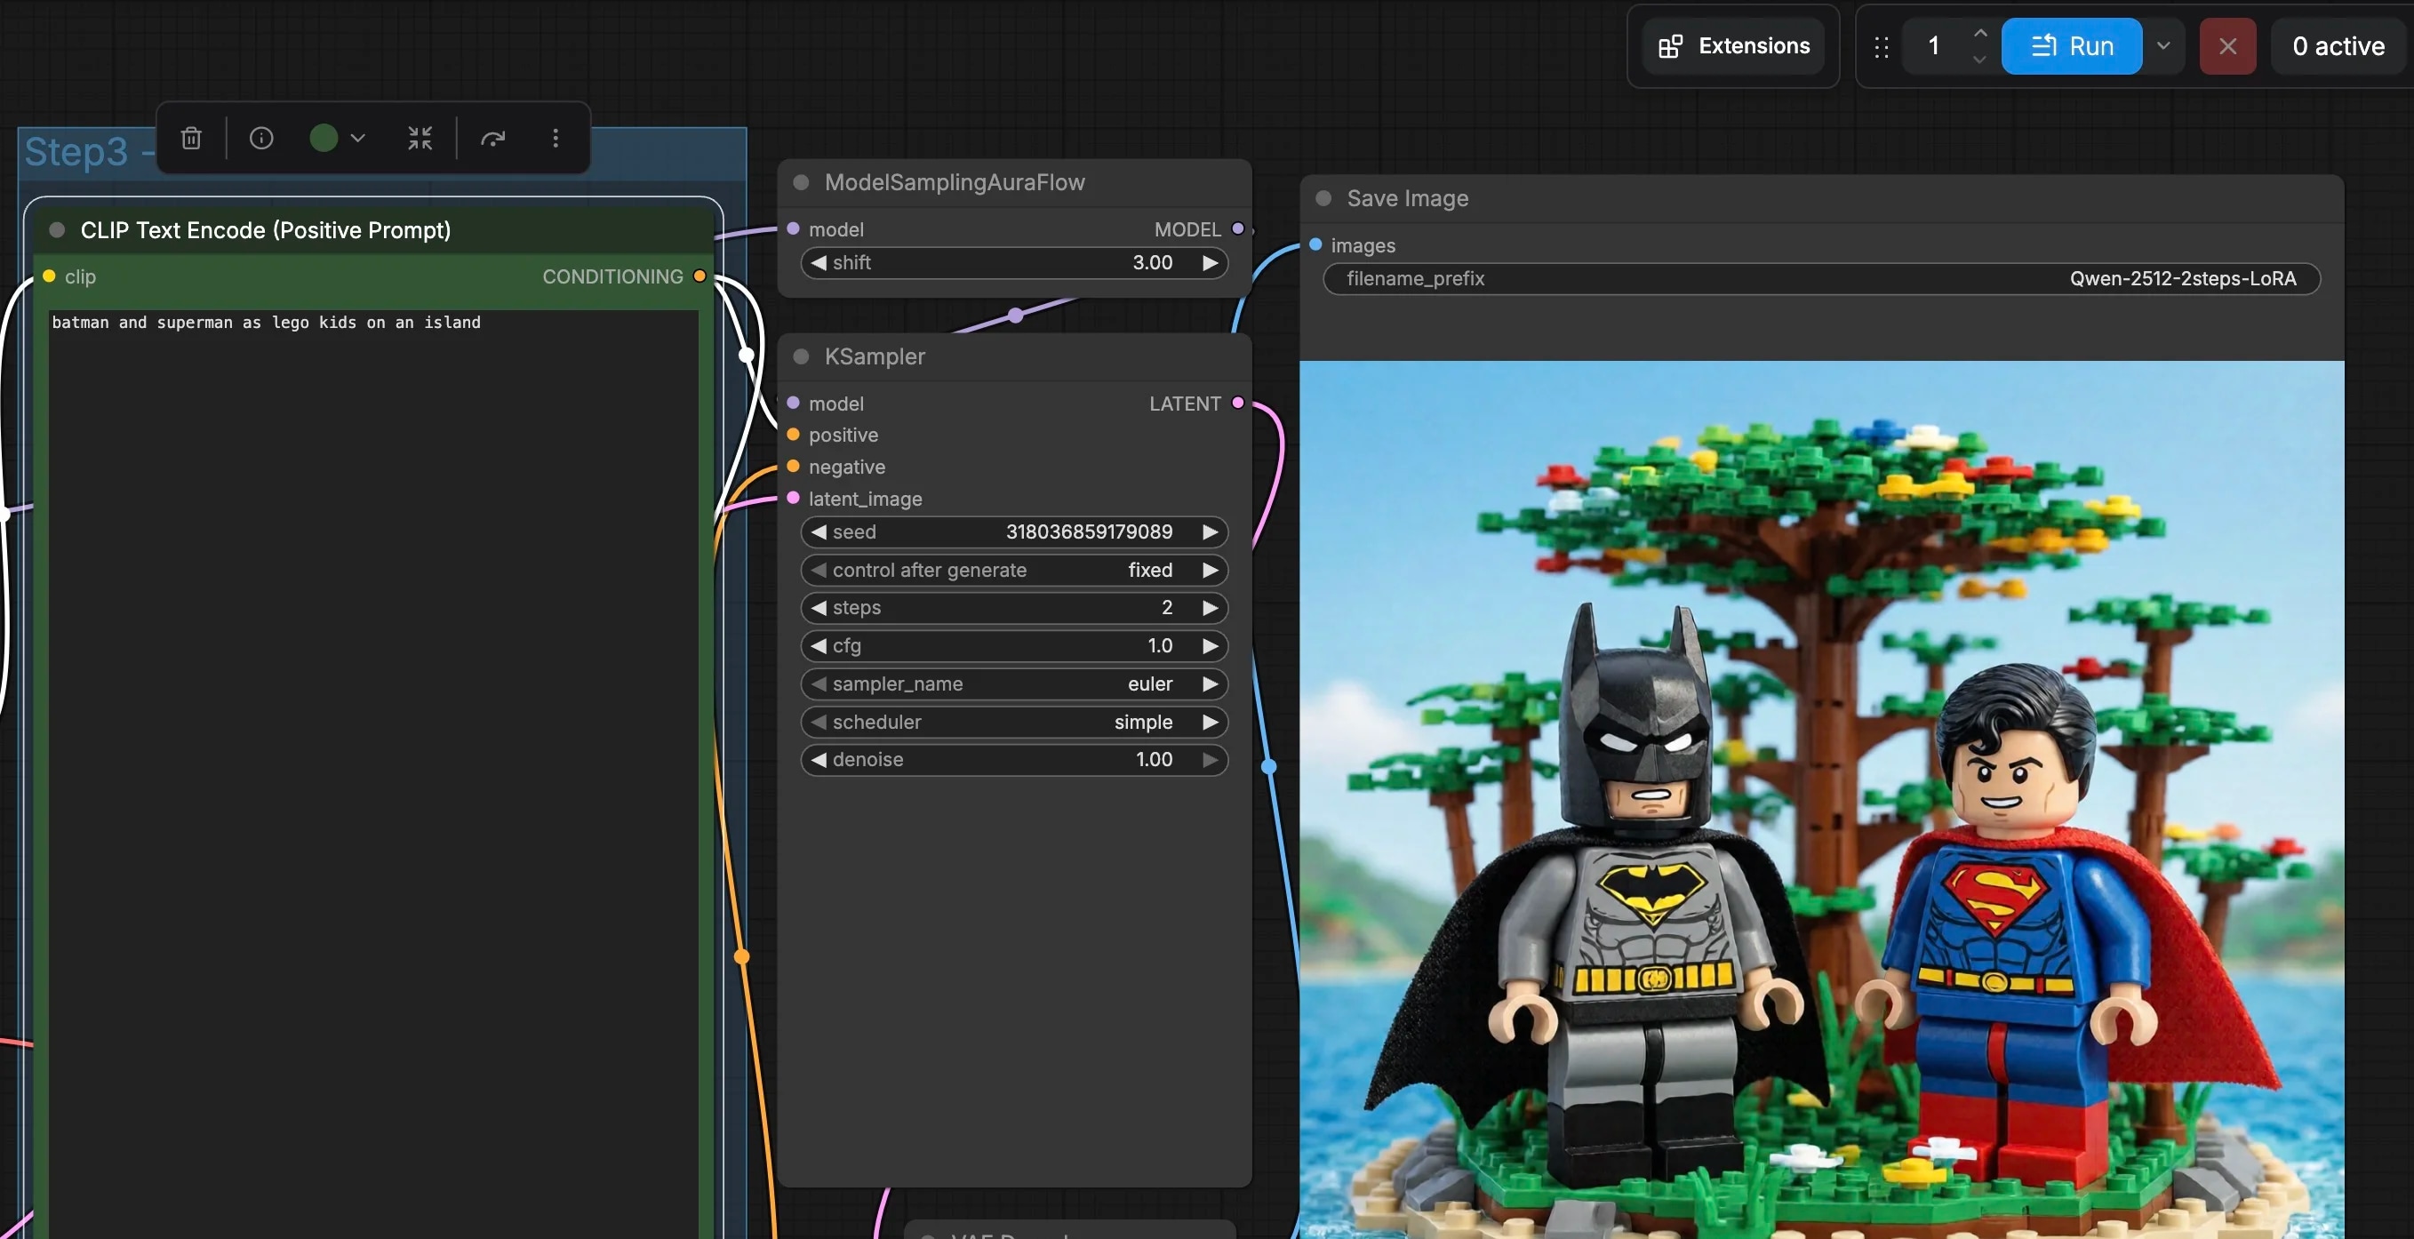Click the collapse node arrows icon
This screenshot has height=1239, width=2414.
pyautogui.click(x=420, y=139)
